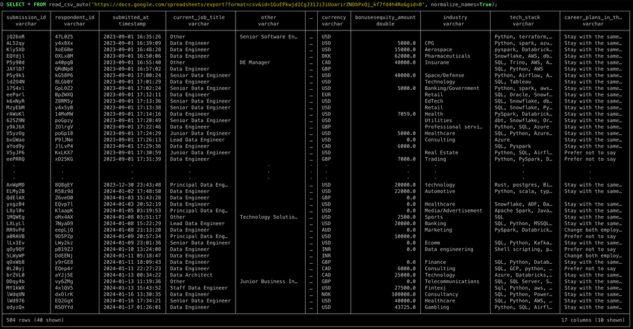Click the tech_stack column header
This screenshot has width=633, height=329.
pyautogui.click(x=525, y=17)
